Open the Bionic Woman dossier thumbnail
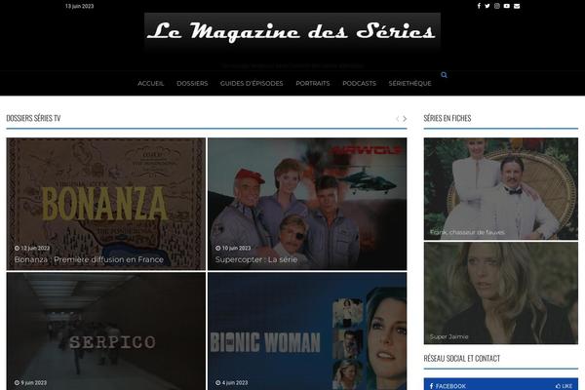The height and width of the screenshot is (390, 585). (x=307, y=331)
